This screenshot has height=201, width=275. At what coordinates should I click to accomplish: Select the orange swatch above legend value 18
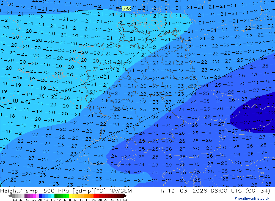89,196
